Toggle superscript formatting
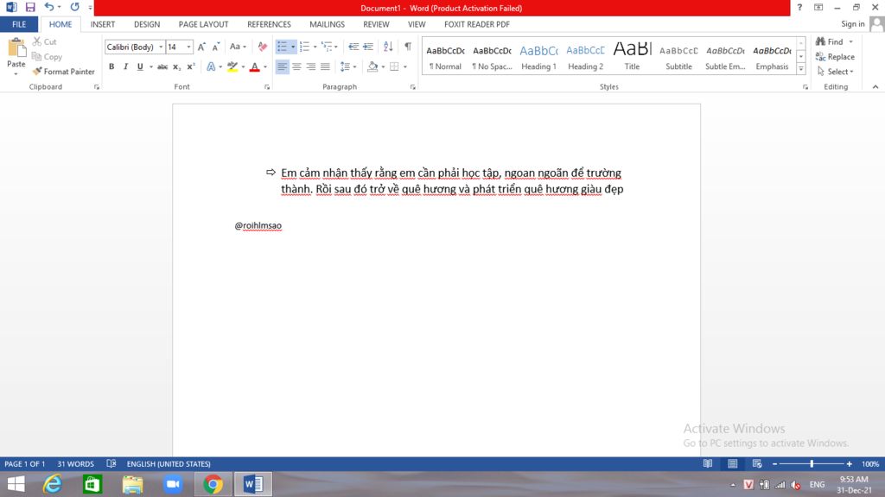Screen dimensions: 885x497 pyautogui.click(x=191, y=66)
